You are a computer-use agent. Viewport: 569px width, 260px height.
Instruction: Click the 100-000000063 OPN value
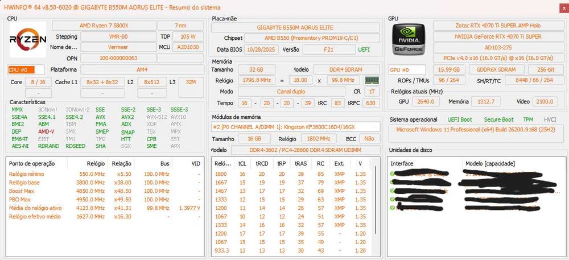[x=118, y=58]
